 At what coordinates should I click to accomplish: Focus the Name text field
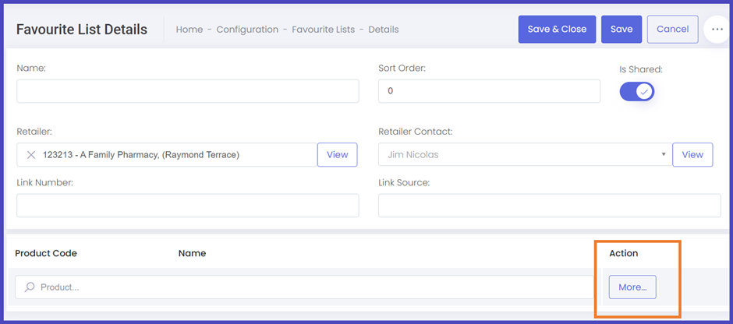tap(187, 91)
